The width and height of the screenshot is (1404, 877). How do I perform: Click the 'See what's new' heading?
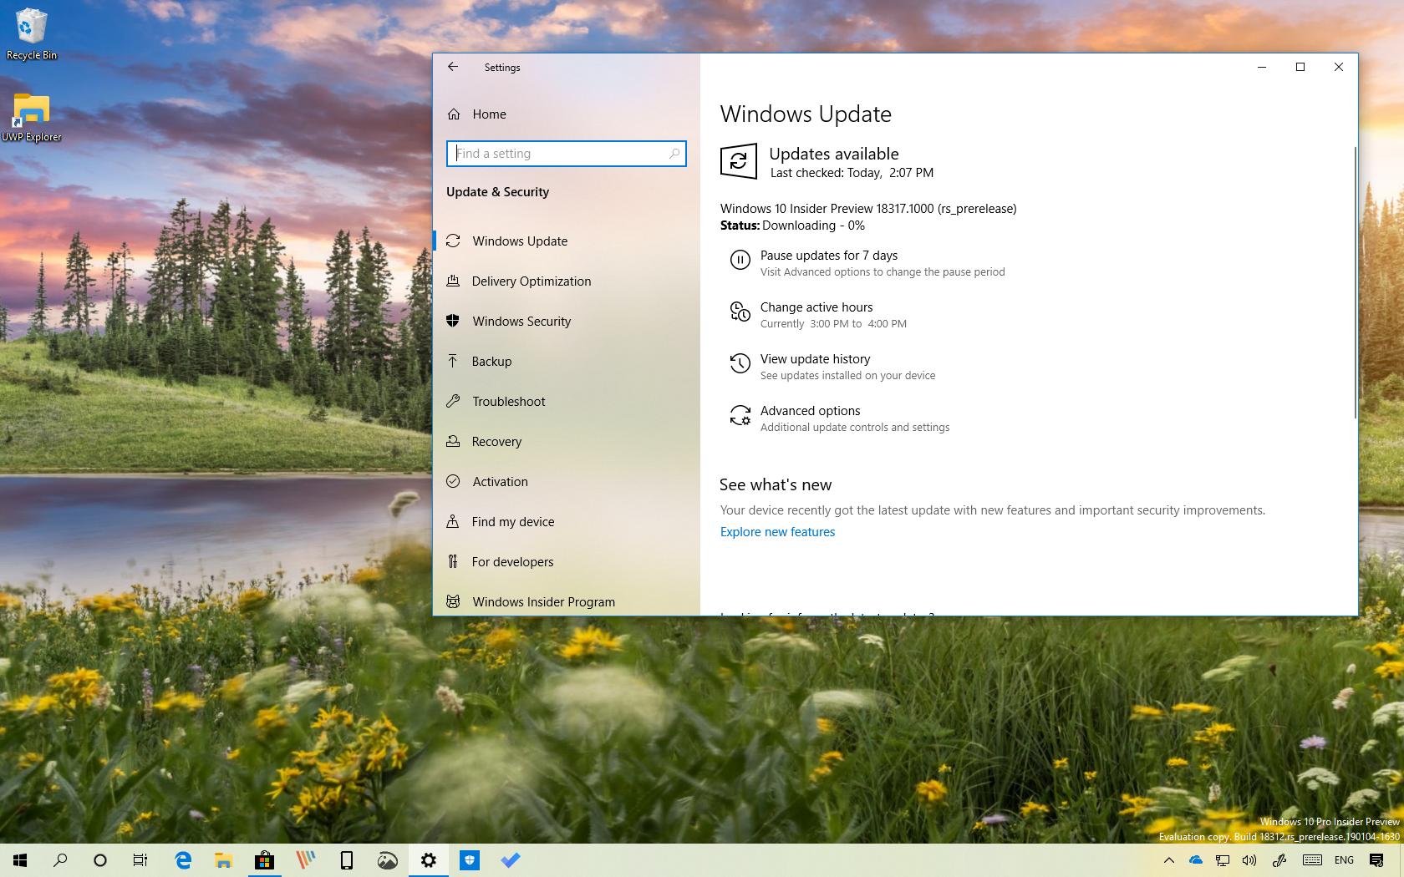[x=776, y=484]
